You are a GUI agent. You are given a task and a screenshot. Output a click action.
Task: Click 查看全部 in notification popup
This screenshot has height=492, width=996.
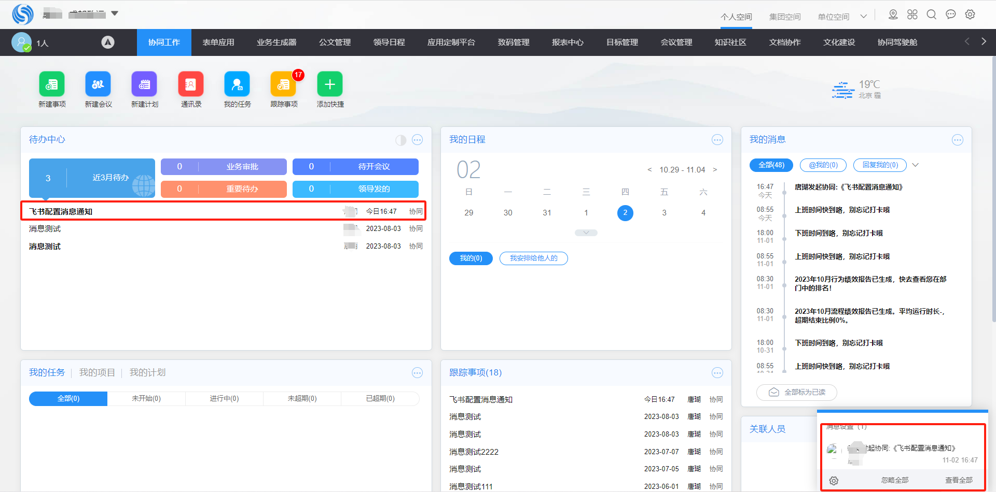point(959,481)
